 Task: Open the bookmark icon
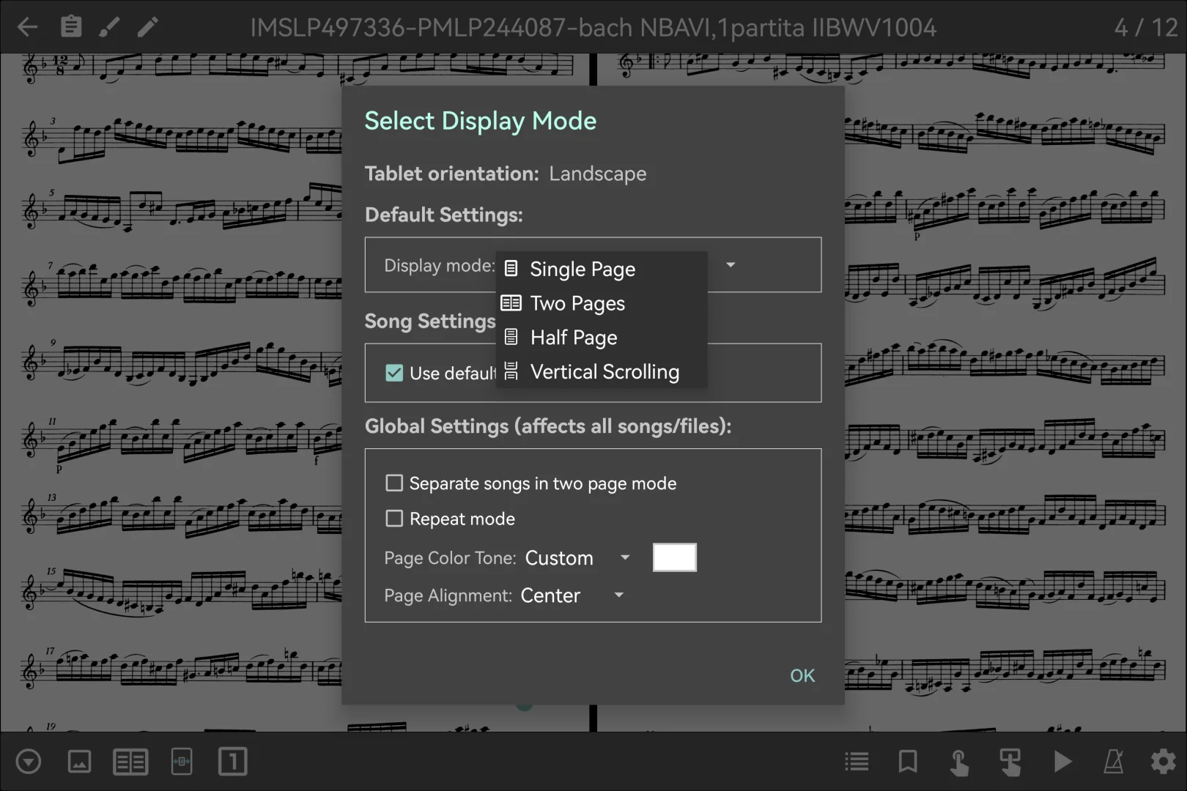coord(908,762)
